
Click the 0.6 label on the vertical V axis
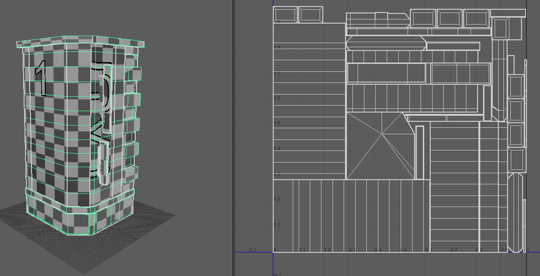coord(276,98)
